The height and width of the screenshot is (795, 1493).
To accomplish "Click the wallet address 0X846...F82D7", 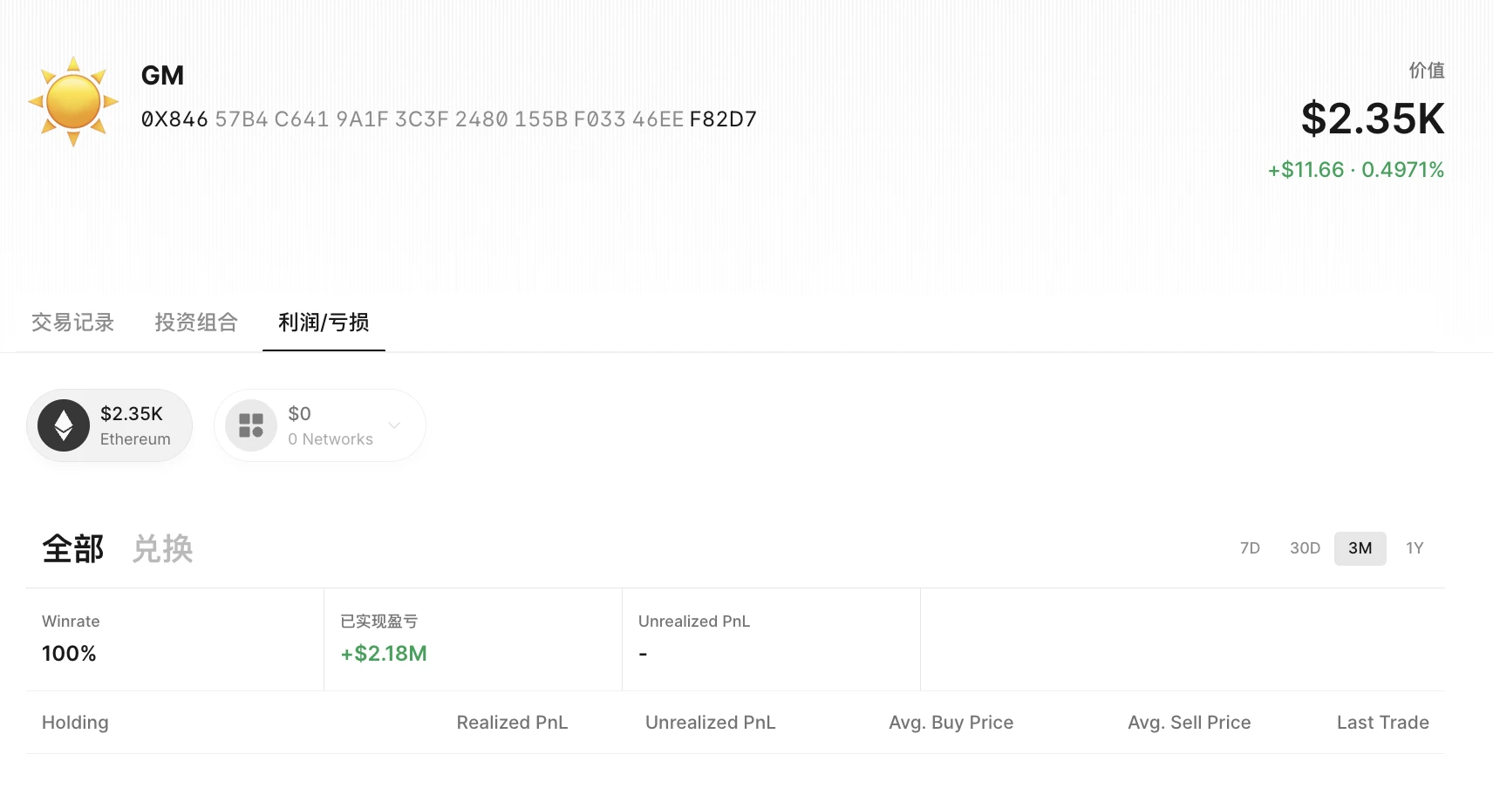I will (x=448, y=119).
